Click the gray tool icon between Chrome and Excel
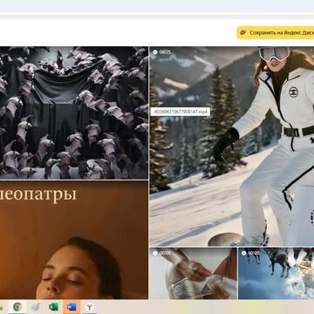This screenshot has width=314, height=314. pos(36,307)
